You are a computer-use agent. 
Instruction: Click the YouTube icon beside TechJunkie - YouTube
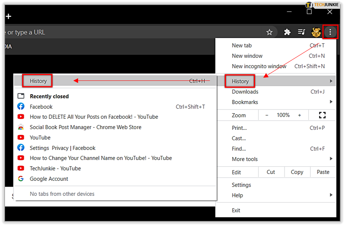pyautogui.click(x=21, y=168)
